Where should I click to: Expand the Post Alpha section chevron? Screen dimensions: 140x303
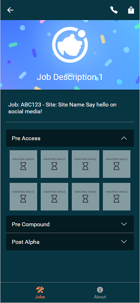124,242
